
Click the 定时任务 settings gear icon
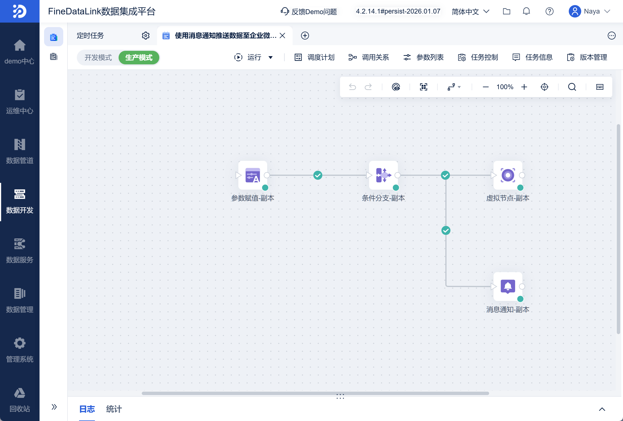145,36
